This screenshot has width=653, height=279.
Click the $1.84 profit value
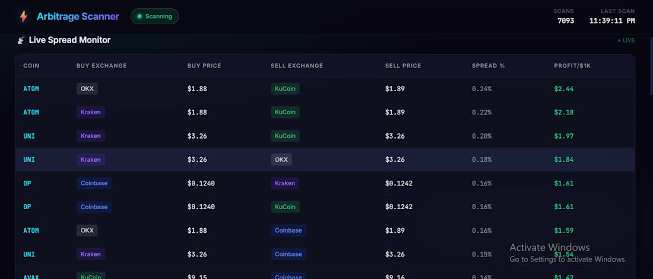coord(564,160)
